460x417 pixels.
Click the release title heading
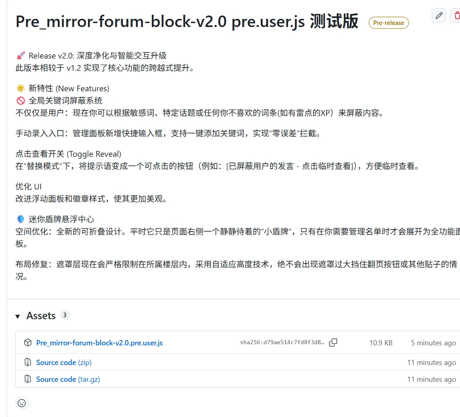[x=187, y=22]
